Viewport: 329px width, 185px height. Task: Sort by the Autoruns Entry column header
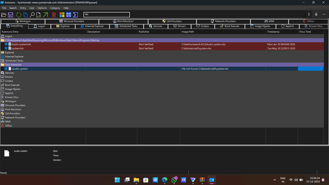pos(43,32)
